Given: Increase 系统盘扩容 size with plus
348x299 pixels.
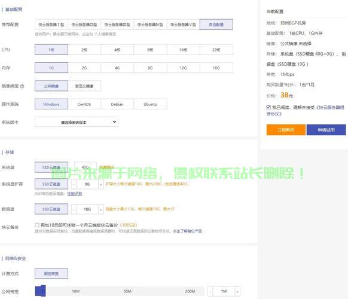Looking at the screenshot, I should click(101, 184).
